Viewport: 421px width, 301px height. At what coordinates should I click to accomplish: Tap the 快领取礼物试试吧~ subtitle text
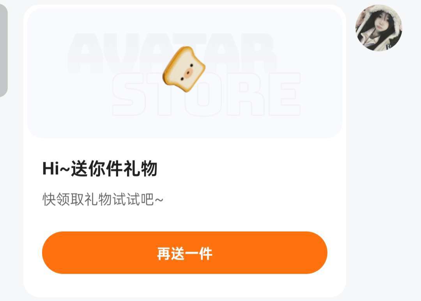[x=103, y=199]
